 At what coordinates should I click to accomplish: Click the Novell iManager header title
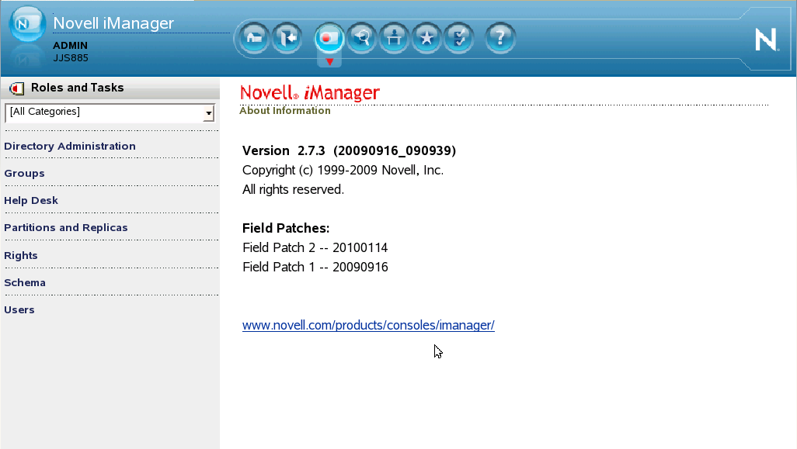(113, 22)
